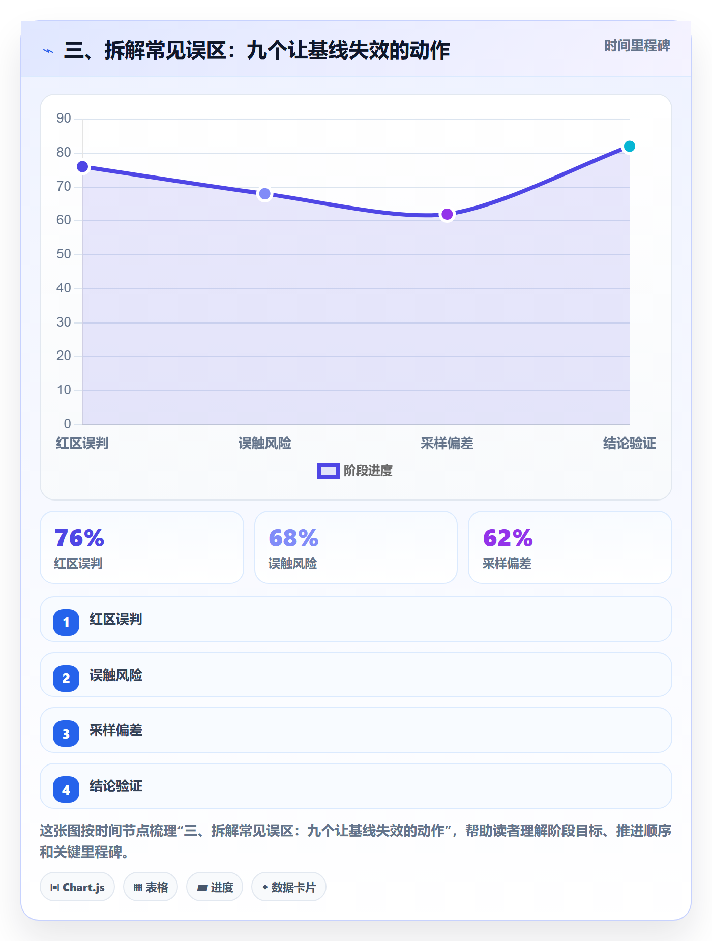
Task: Click step badge number 2
Action: tap(66, 678)
